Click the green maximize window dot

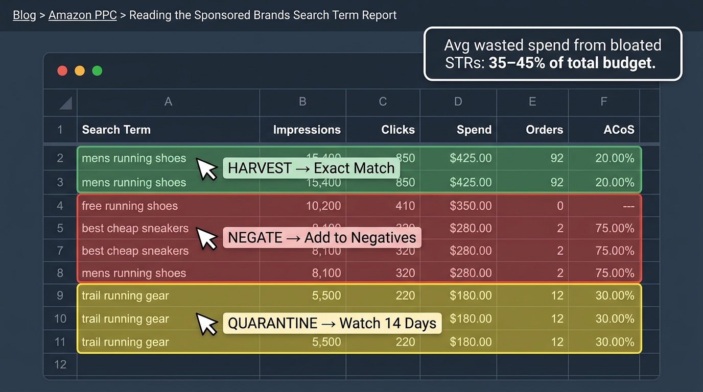tap(97, 71)
